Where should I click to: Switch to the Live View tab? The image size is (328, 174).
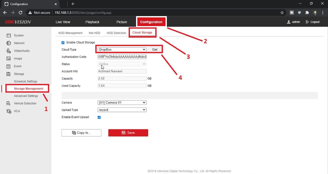(x=63, y=22)
